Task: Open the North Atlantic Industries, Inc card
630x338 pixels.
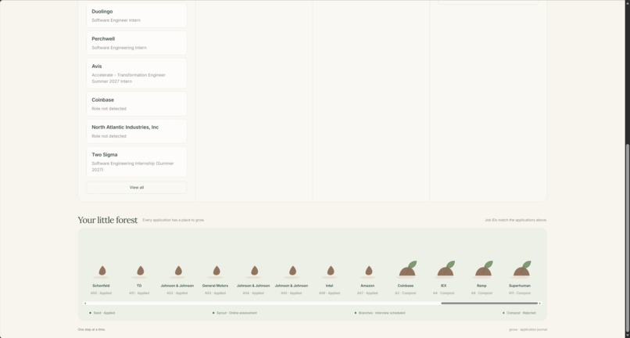Action: click(x=137, y=131)
